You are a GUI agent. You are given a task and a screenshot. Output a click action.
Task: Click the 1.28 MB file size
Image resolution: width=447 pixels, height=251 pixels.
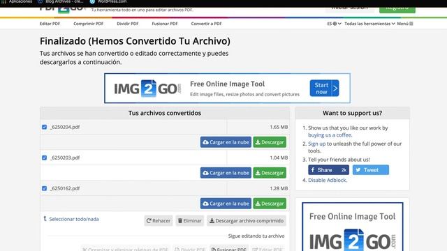point(279,188)
